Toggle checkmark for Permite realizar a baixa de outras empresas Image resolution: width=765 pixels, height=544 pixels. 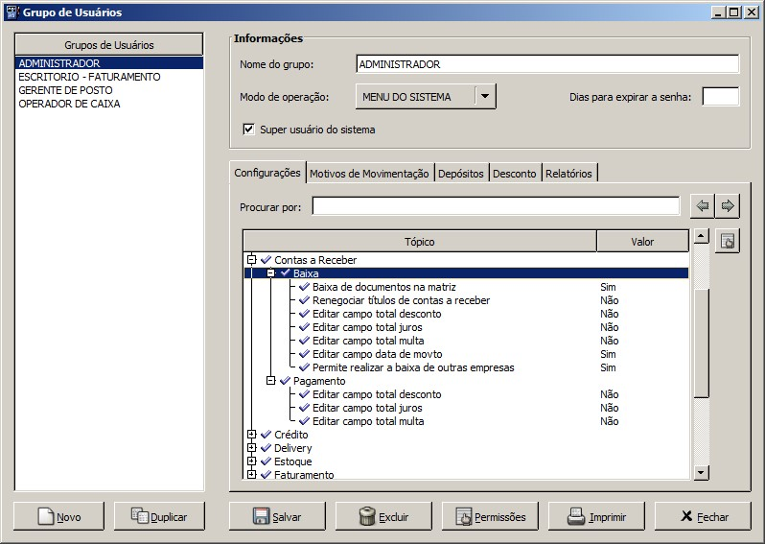[304, 367]
